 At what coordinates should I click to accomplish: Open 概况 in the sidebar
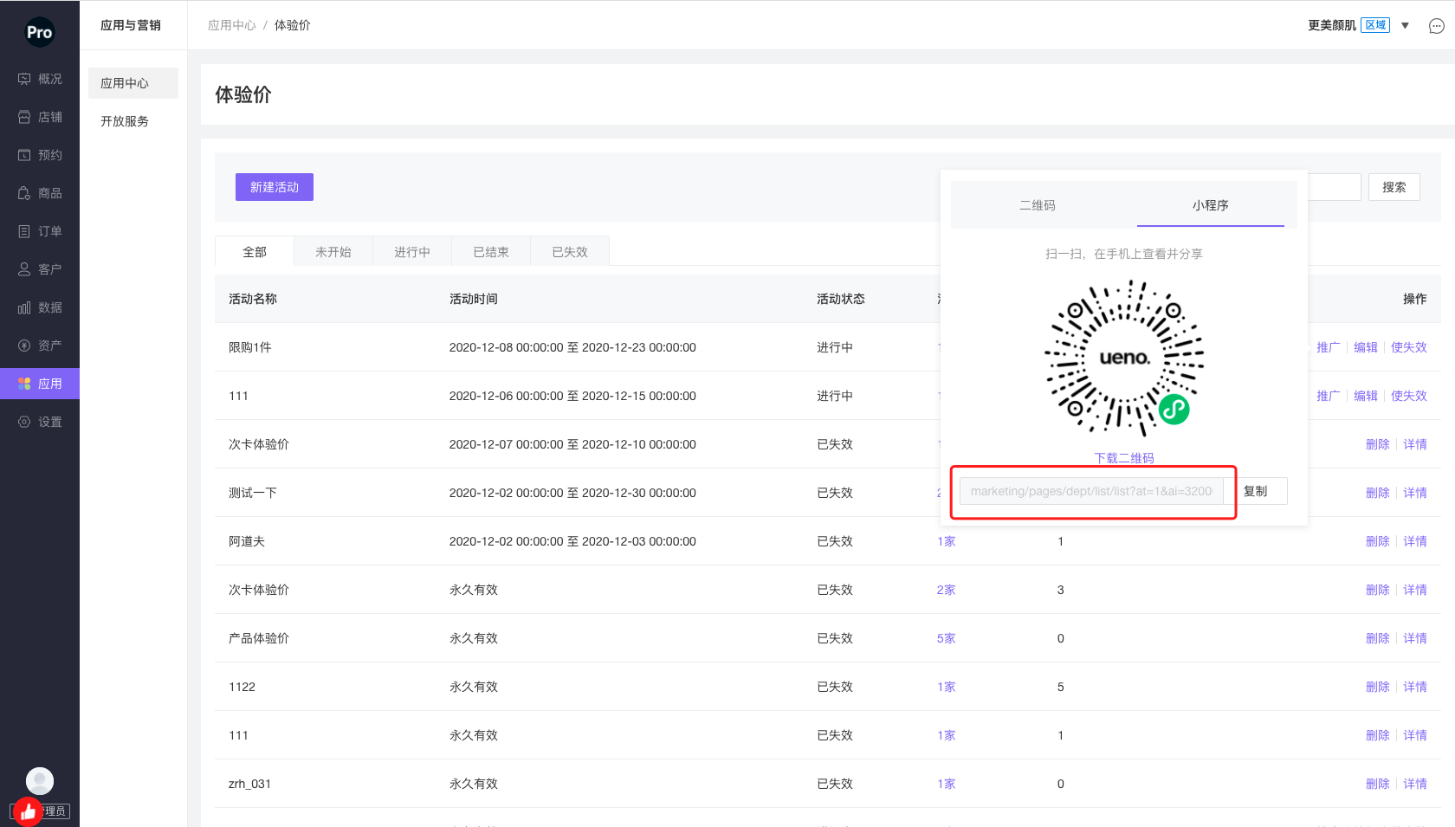pos(40,79)
